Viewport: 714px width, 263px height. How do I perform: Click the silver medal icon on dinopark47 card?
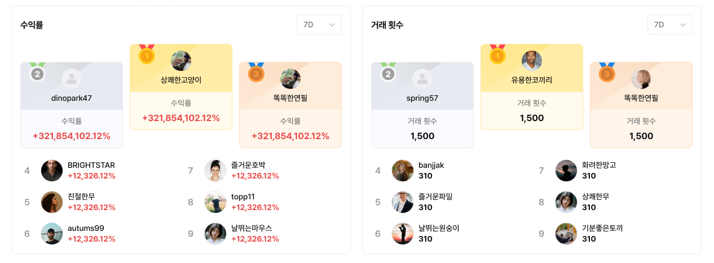37,73
